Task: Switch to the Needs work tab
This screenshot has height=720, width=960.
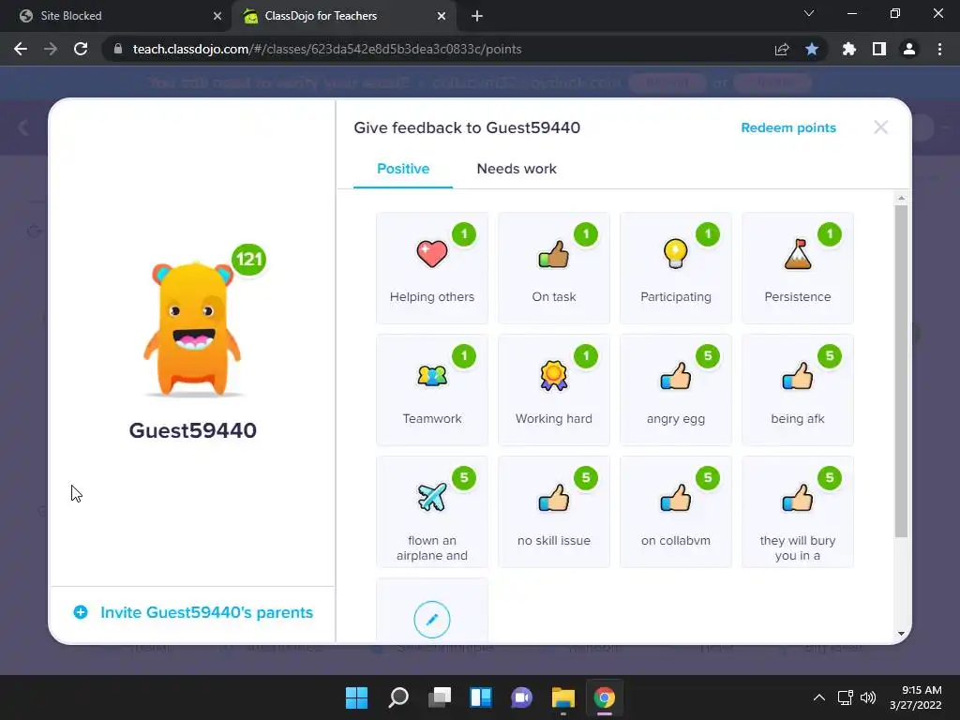Action: pyautogui.click(x=517, y=169)
